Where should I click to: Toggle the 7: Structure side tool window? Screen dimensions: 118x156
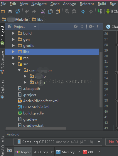tap(2, 62)
